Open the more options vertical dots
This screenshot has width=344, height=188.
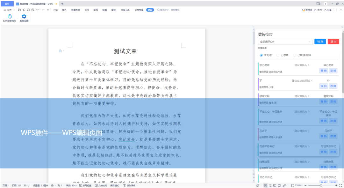click(x=336, y=10)
